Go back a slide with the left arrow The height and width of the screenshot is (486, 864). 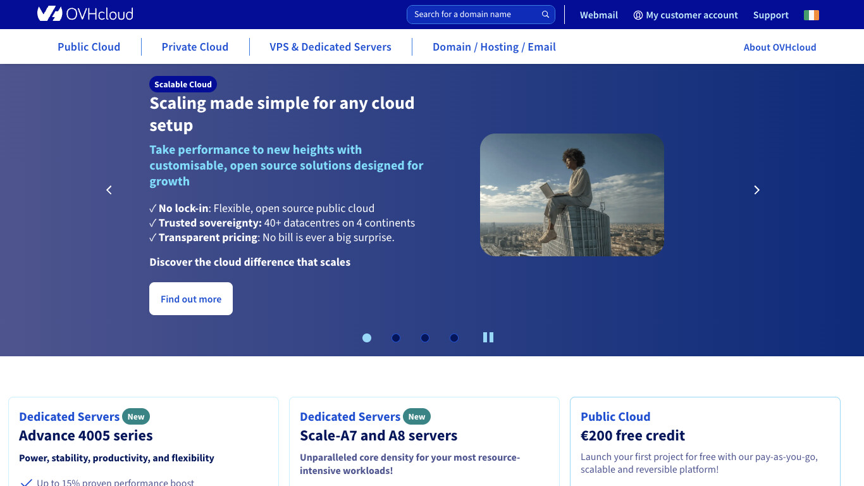coord(108,189)
